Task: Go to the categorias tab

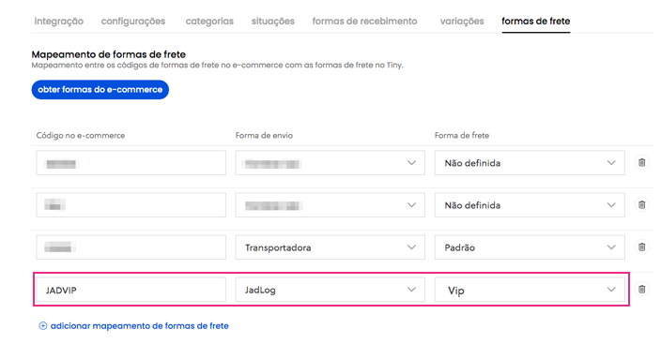Action: pos(209,21)
